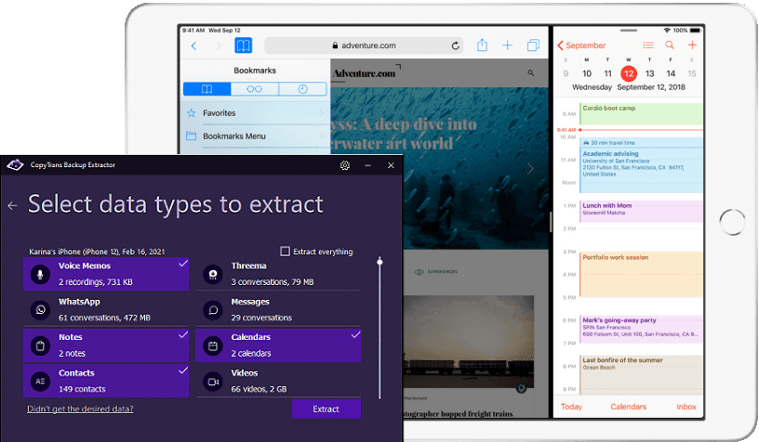The width and height of the screenshot is (759, 442).
Task: Open CopyTrans Backup Extractor settings gear
Action: click(x=345, y=165)
